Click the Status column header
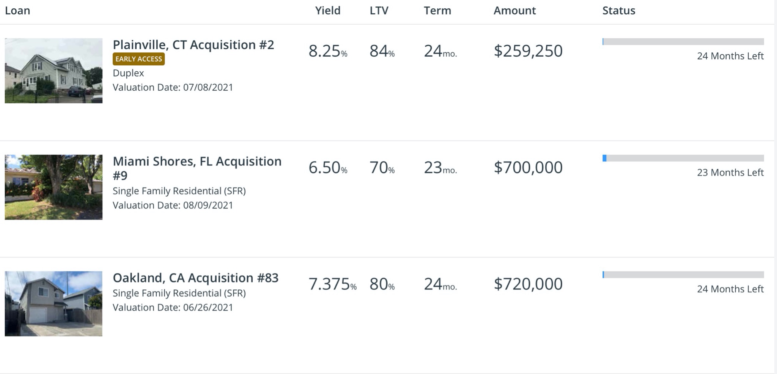This screenshot has height=374, width=777. tap(618, 11)
